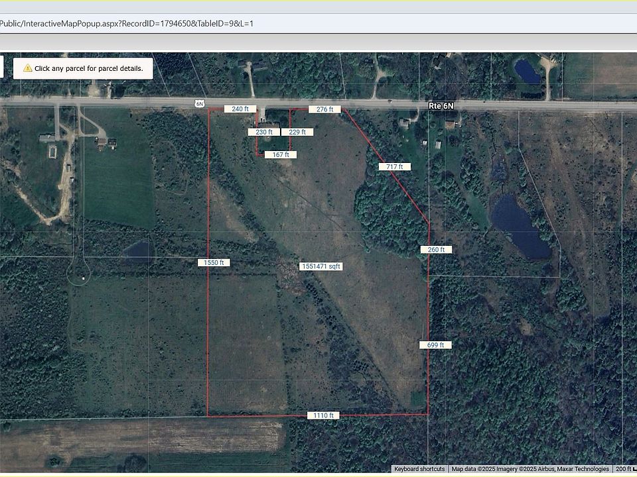Click the 'Click any parcel' notice box
The image size is (637, 477).
tap(84, 68)
